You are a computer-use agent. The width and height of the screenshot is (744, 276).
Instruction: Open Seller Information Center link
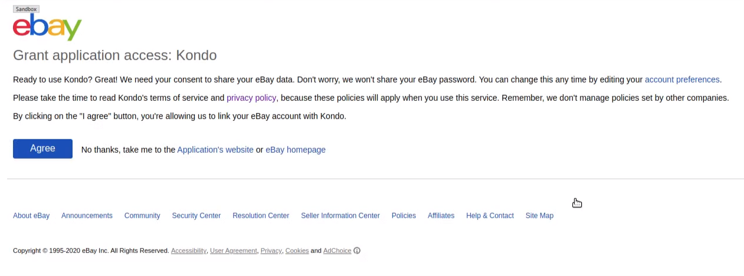(x=340, y=216)
